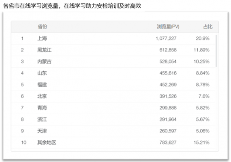Screen dimensions: 231x162
Task: Click the page-view value 455,616
Action: coord(168,73)
